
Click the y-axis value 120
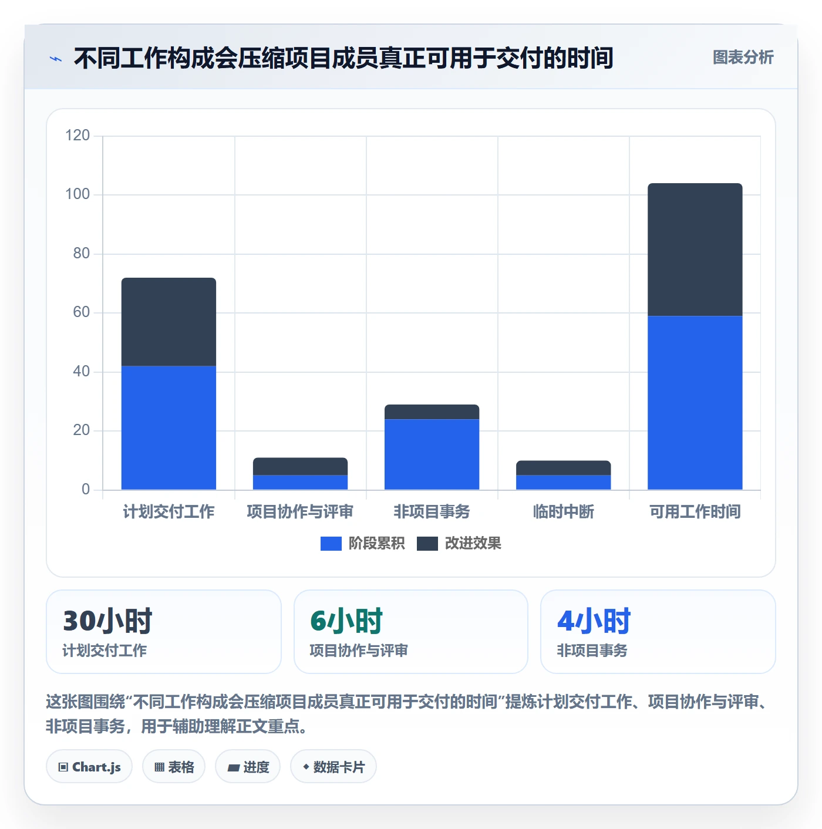(x=78, y=136)
